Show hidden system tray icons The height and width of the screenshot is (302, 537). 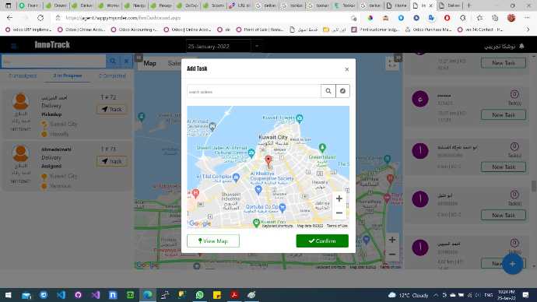pos(436,295)
